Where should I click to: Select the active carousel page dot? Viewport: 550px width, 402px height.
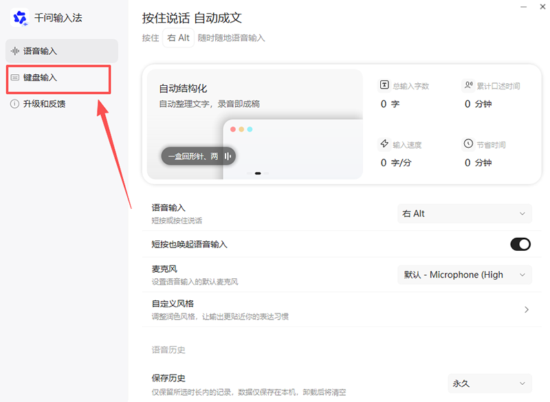258,173
